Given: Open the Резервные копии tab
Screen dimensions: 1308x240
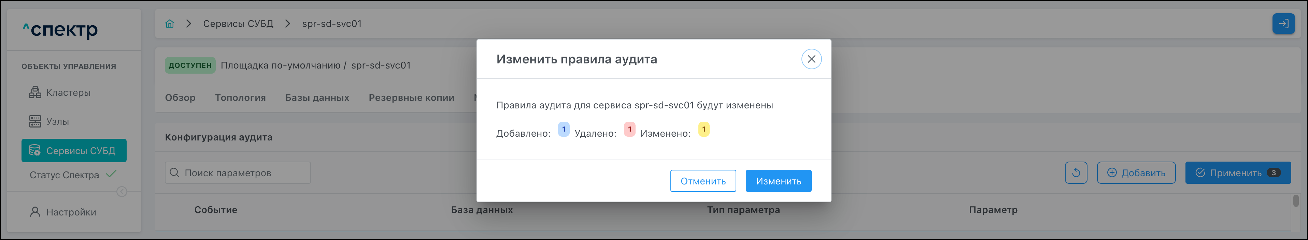Looking at the screenshot, I should (411, 98).
